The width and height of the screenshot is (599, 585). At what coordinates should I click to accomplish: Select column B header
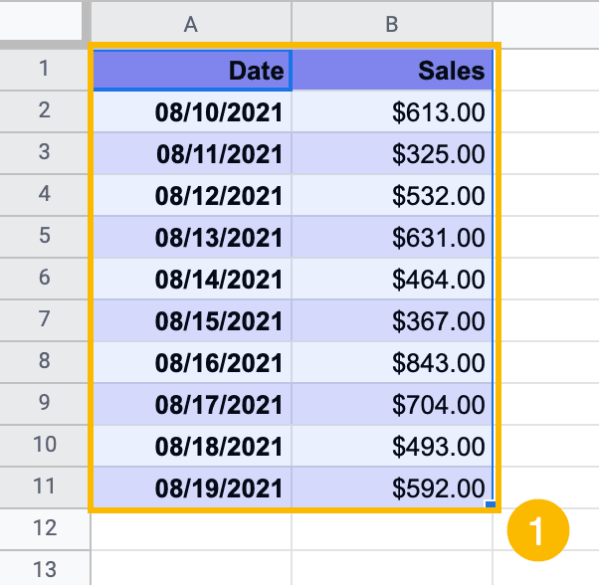392,22
